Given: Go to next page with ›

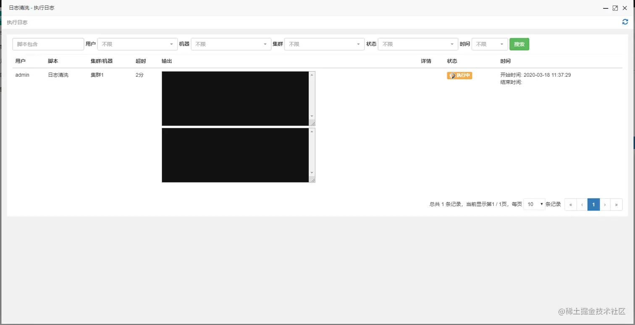Looking at the screenshot, I should (x=605, y=204).
